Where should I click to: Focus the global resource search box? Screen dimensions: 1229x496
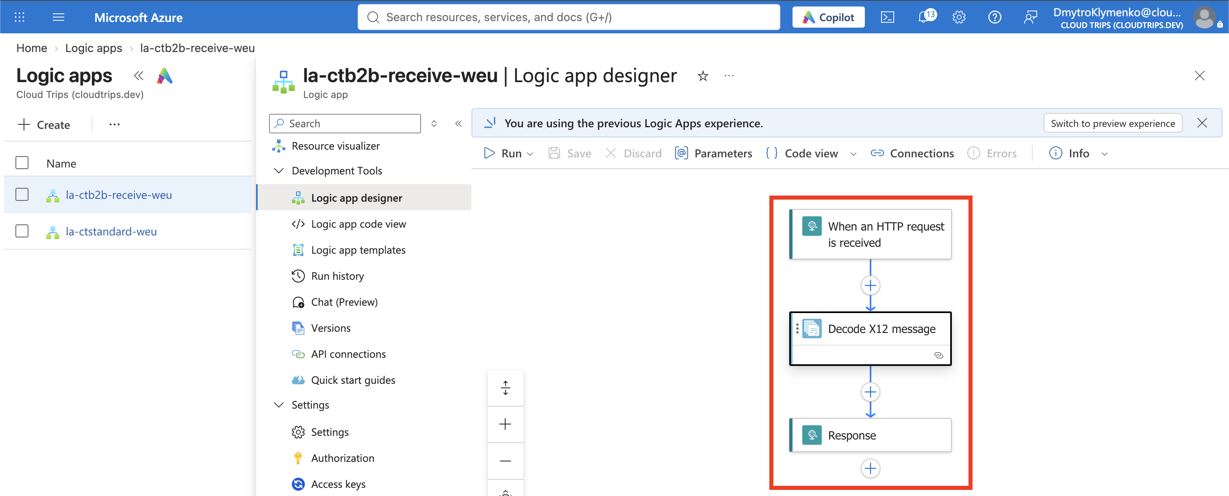569,17
